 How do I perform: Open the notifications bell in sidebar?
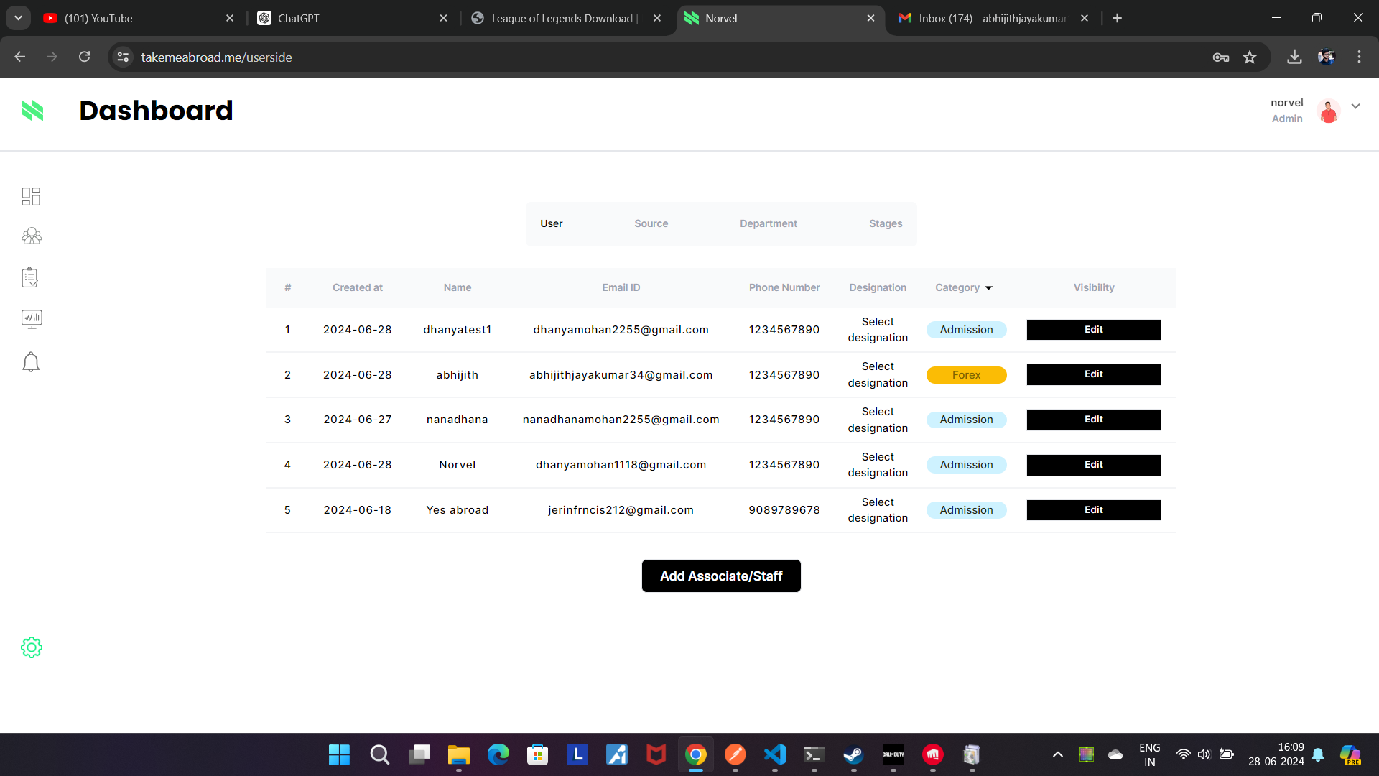coord(31,362)
